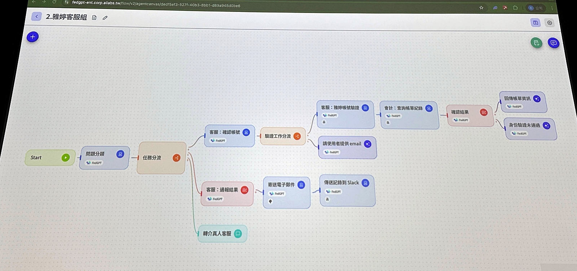
Task: Click FedGPT model label on 請使用者提供 email node
Action: point(332,152)
